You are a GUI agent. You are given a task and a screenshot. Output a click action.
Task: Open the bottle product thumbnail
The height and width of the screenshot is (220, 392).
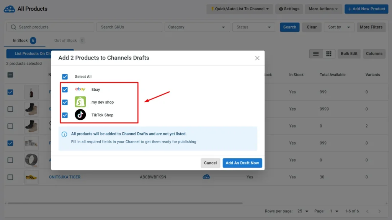(x=31, y=92)
